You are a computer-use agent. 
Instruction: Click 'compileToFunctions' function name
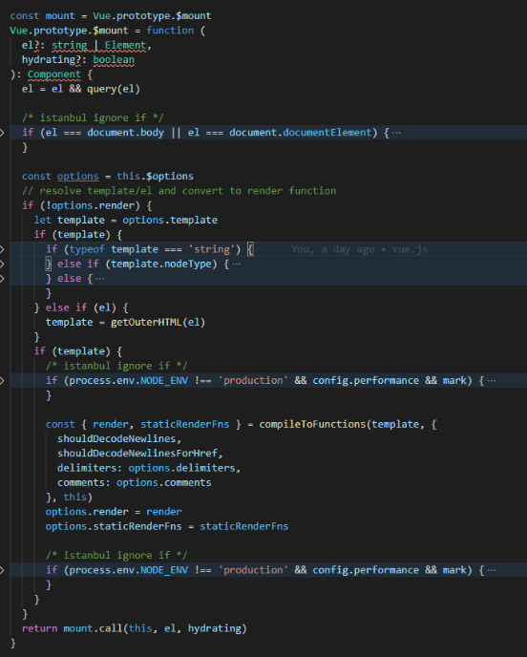pyautogui.click(x=312, y=424)
